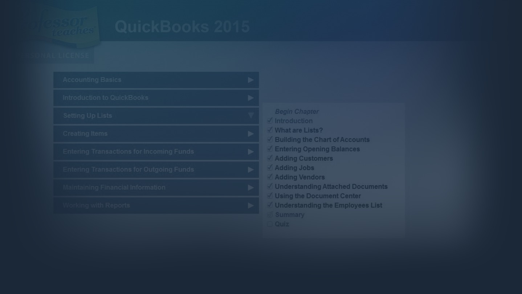Toggle the What are Lists? checkbox
This screenshot has height=294, width=522.
270,130
